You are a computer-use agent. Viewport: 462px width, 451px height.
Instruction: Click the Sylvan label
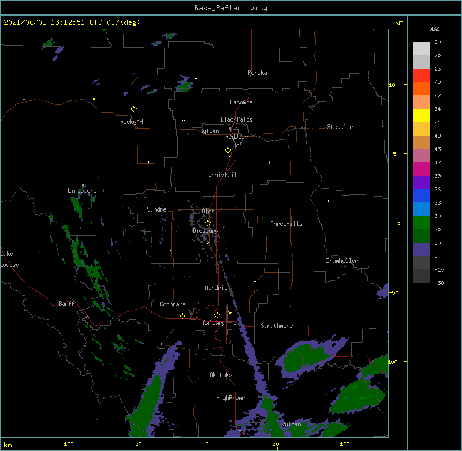tap(209, 131)
